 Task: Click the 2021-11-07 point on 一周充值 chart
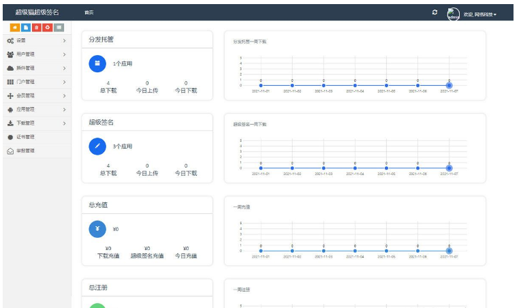pyautogui.click(x=449, y=251)
